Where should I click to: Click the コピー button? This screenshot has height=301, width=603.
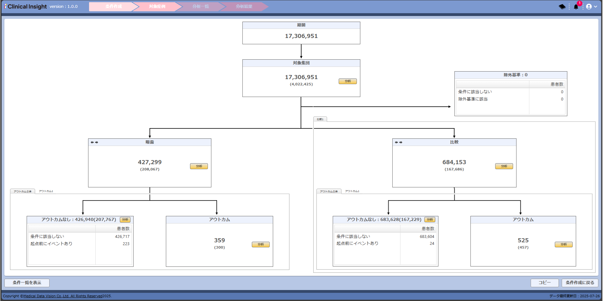pyautogui.click(x=544, y=283)
